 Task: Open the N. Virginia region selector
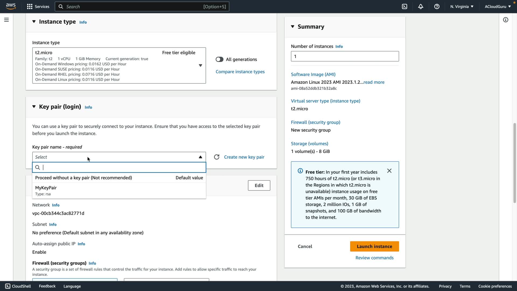[462, 6]
